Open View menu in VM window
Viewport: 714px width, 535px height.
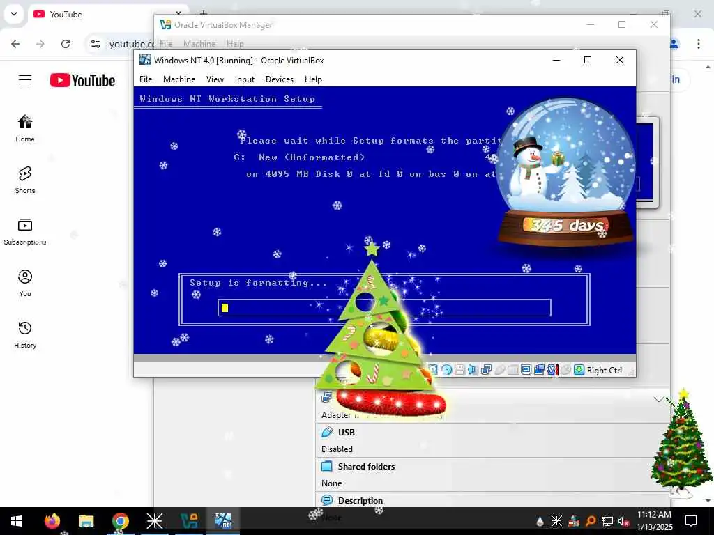pos(215,79)
